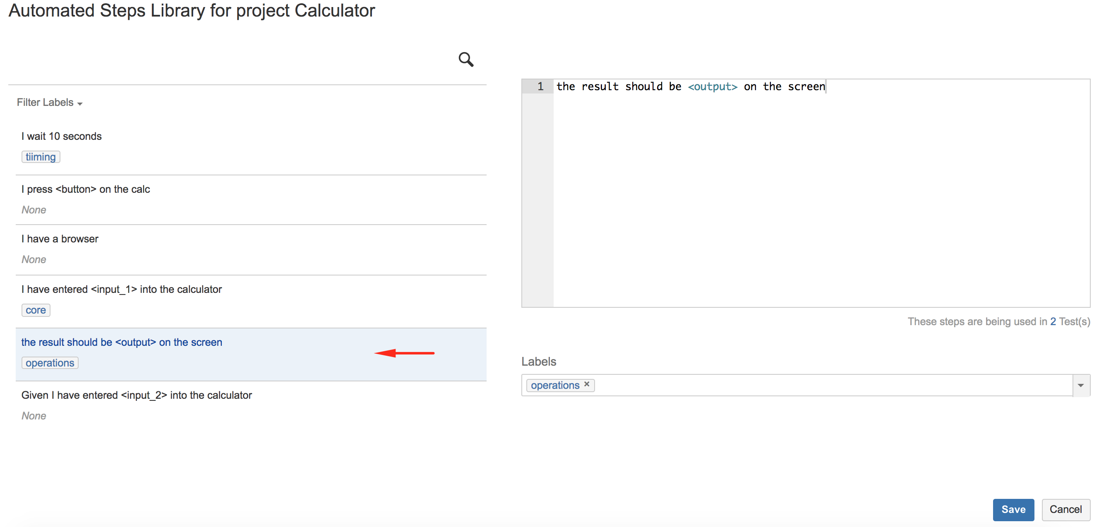Open the Filter Labels dropdown
Viewport: 1099px width, 527px height.
(x=50, y=103)
